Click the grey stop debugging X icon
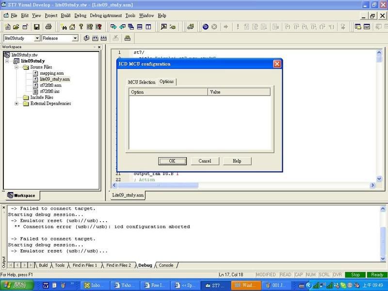 coord(214,27)
